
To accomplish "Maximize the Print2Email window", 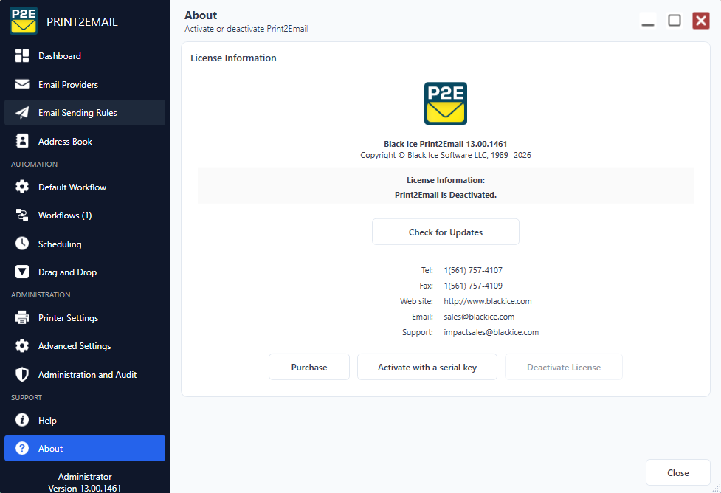I will 674,21.
